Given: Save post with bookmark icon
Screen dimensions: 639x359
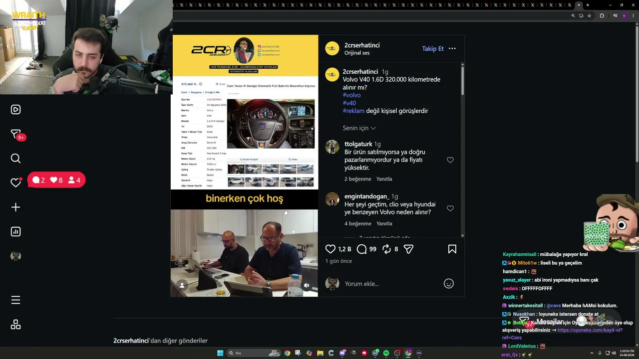Looking at the screenshot, I should pos(452,249).
